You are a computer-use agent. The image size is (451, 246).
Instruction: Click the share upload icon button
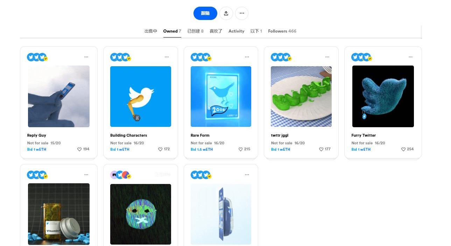[x=226, y=13]
